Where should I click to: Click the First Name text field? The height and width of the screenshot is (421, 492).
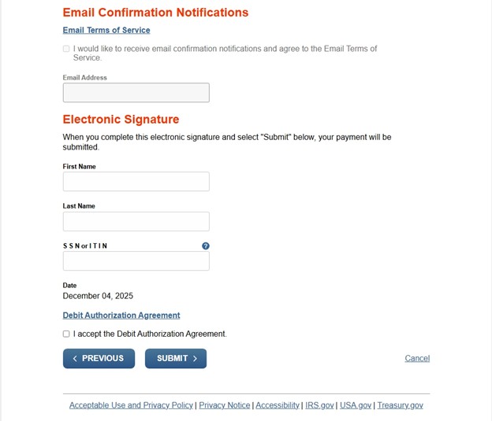coord(136,182)
